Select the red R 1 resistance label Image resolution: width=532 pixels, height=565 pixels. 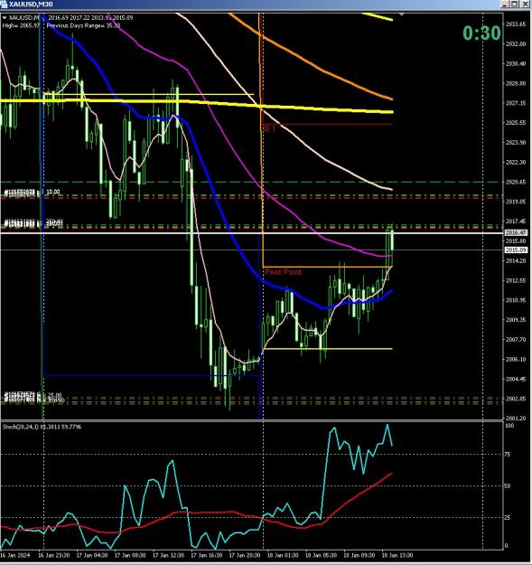coord(270,128)
